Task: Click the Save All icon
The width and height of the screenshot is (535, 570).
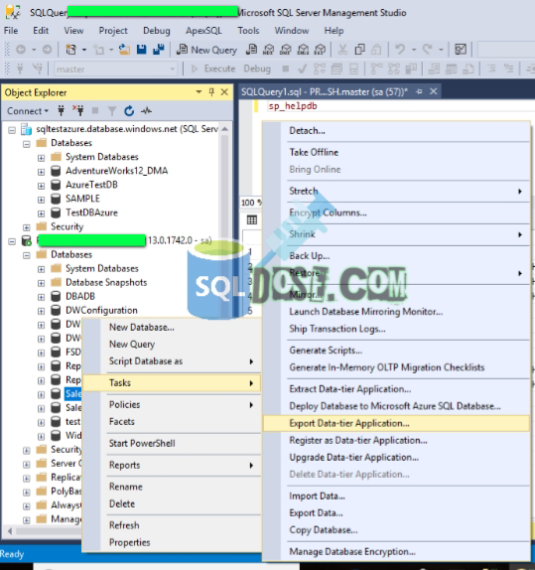Action: pos(159,49)
